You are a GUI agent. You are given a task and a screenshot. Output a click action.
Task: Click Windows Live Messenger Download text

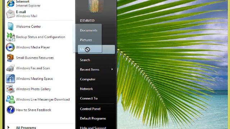click(x=43, y=100)
